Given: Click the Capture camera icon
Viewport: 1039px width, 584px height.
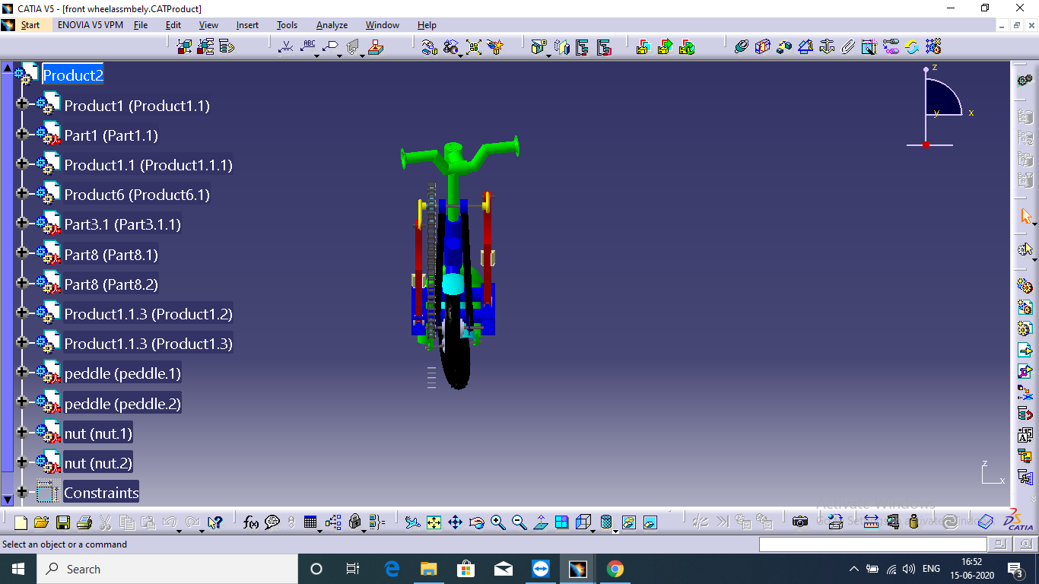Looking at the screenshot, I should [799, 522].
